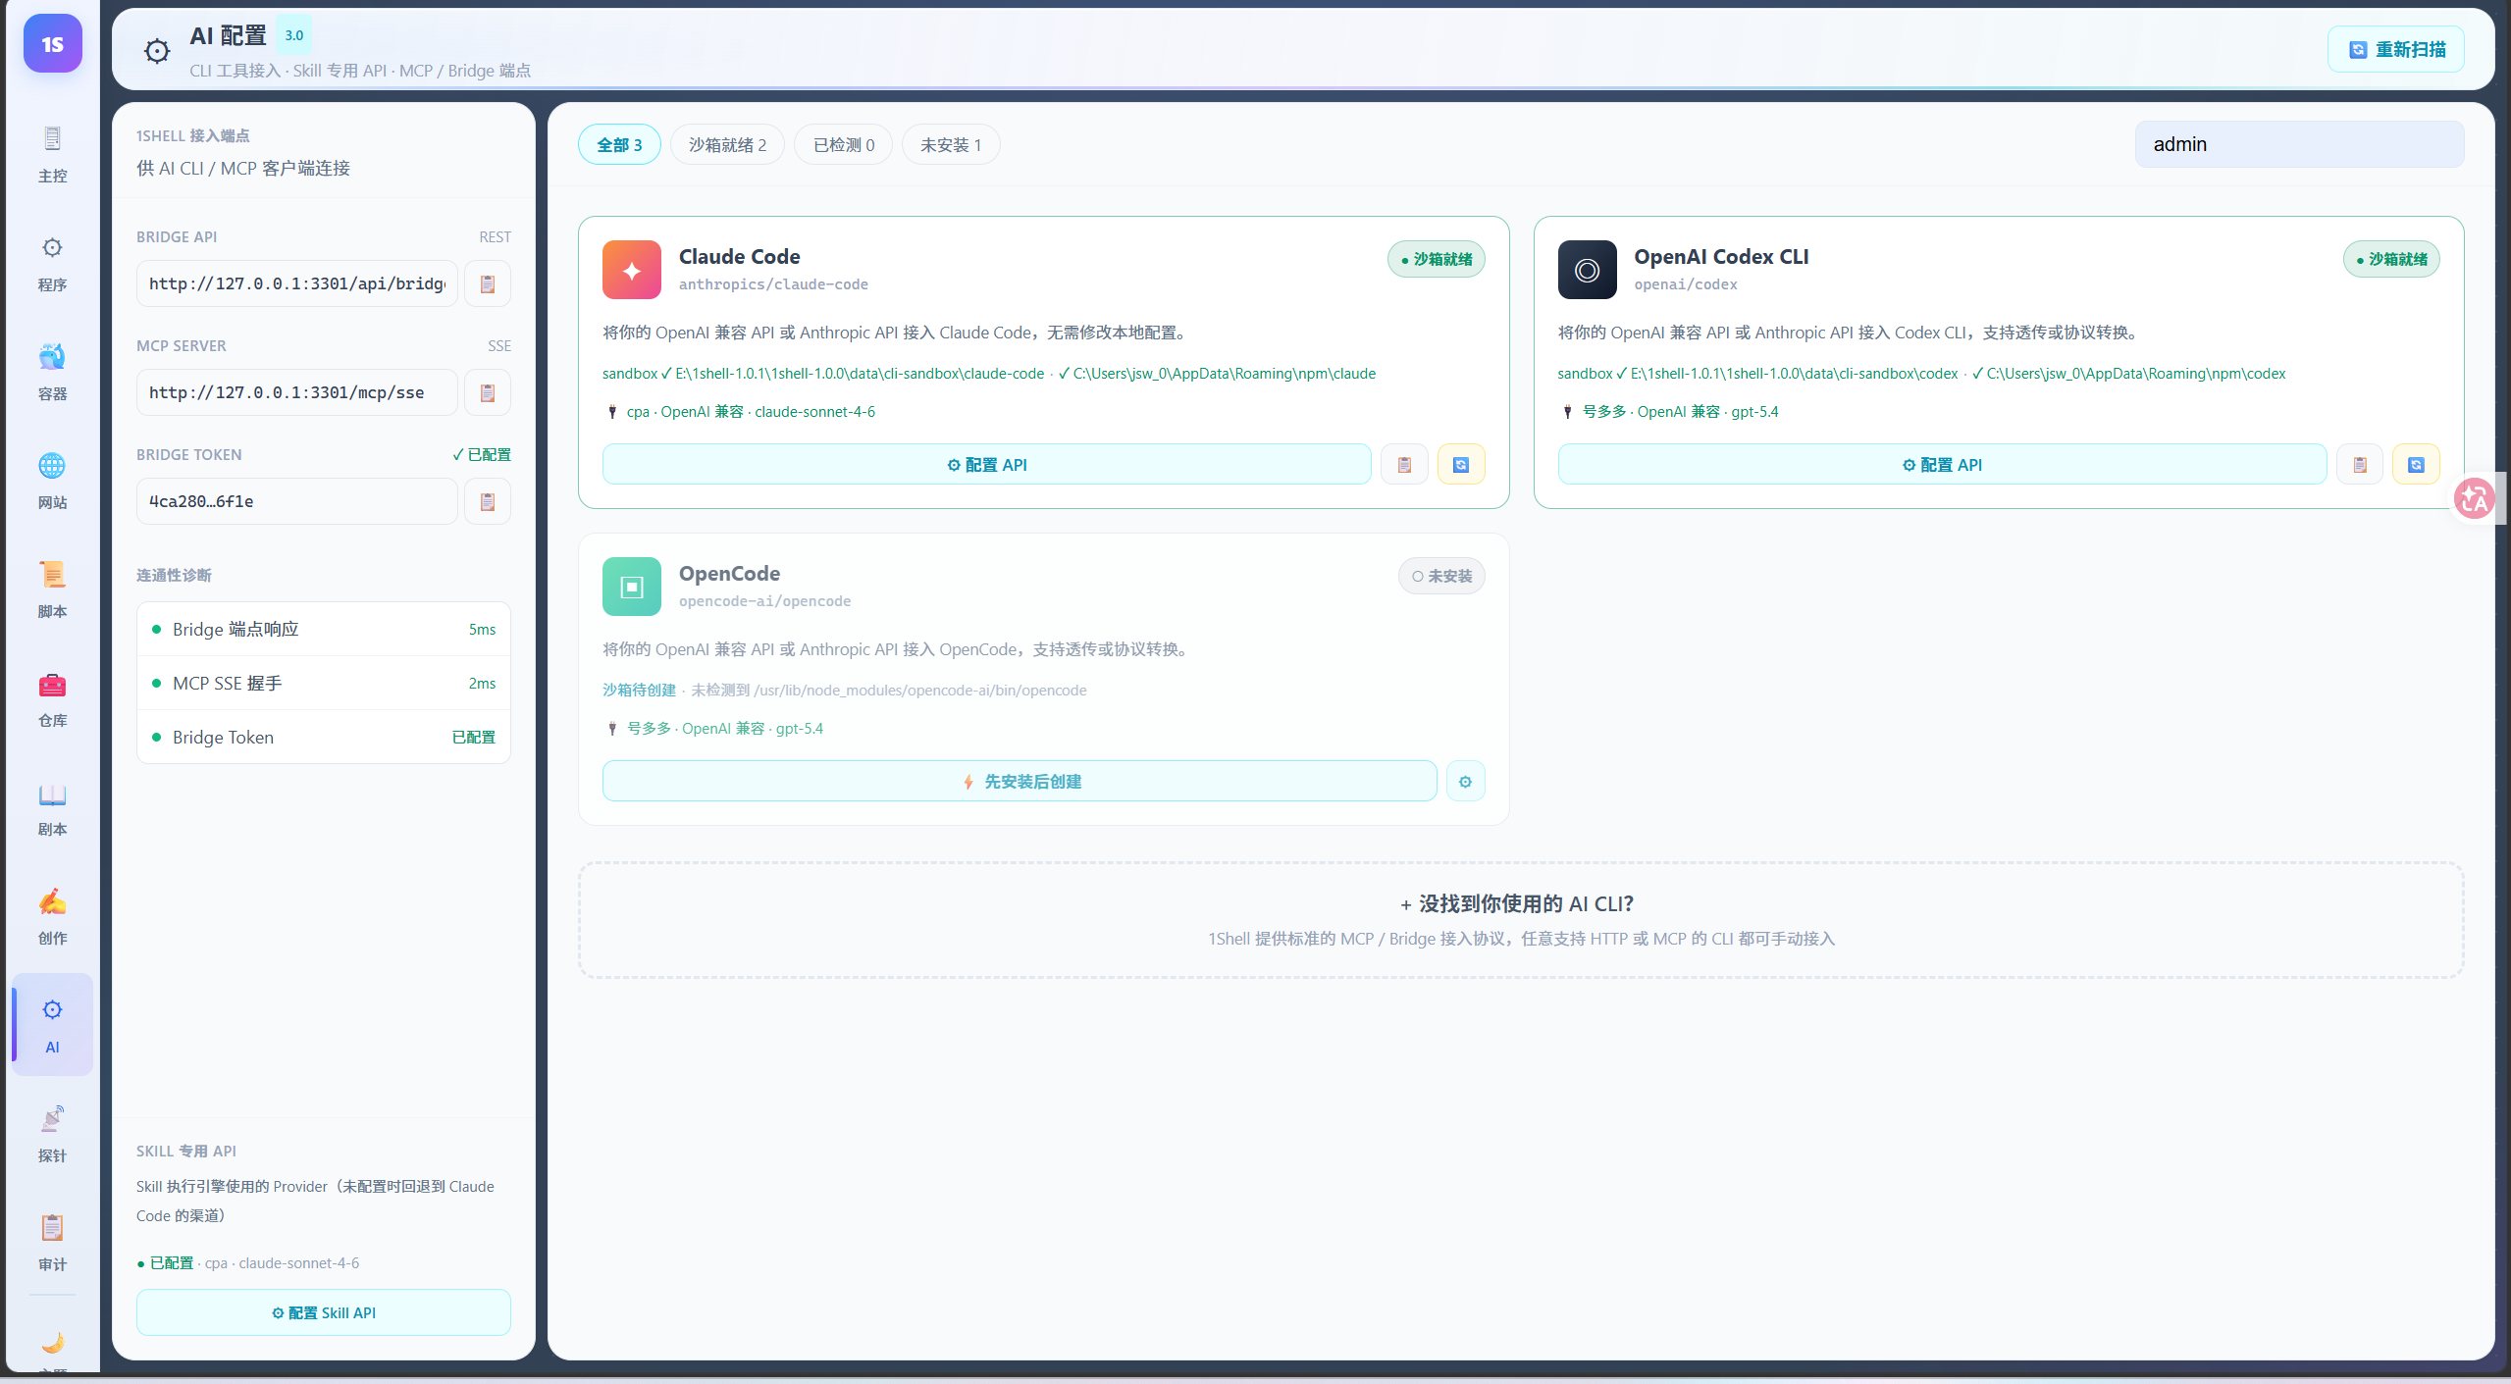Click 配置 API on Claude Code card
Viewport: 2511px width, 1384px height.
click(986, 465)
